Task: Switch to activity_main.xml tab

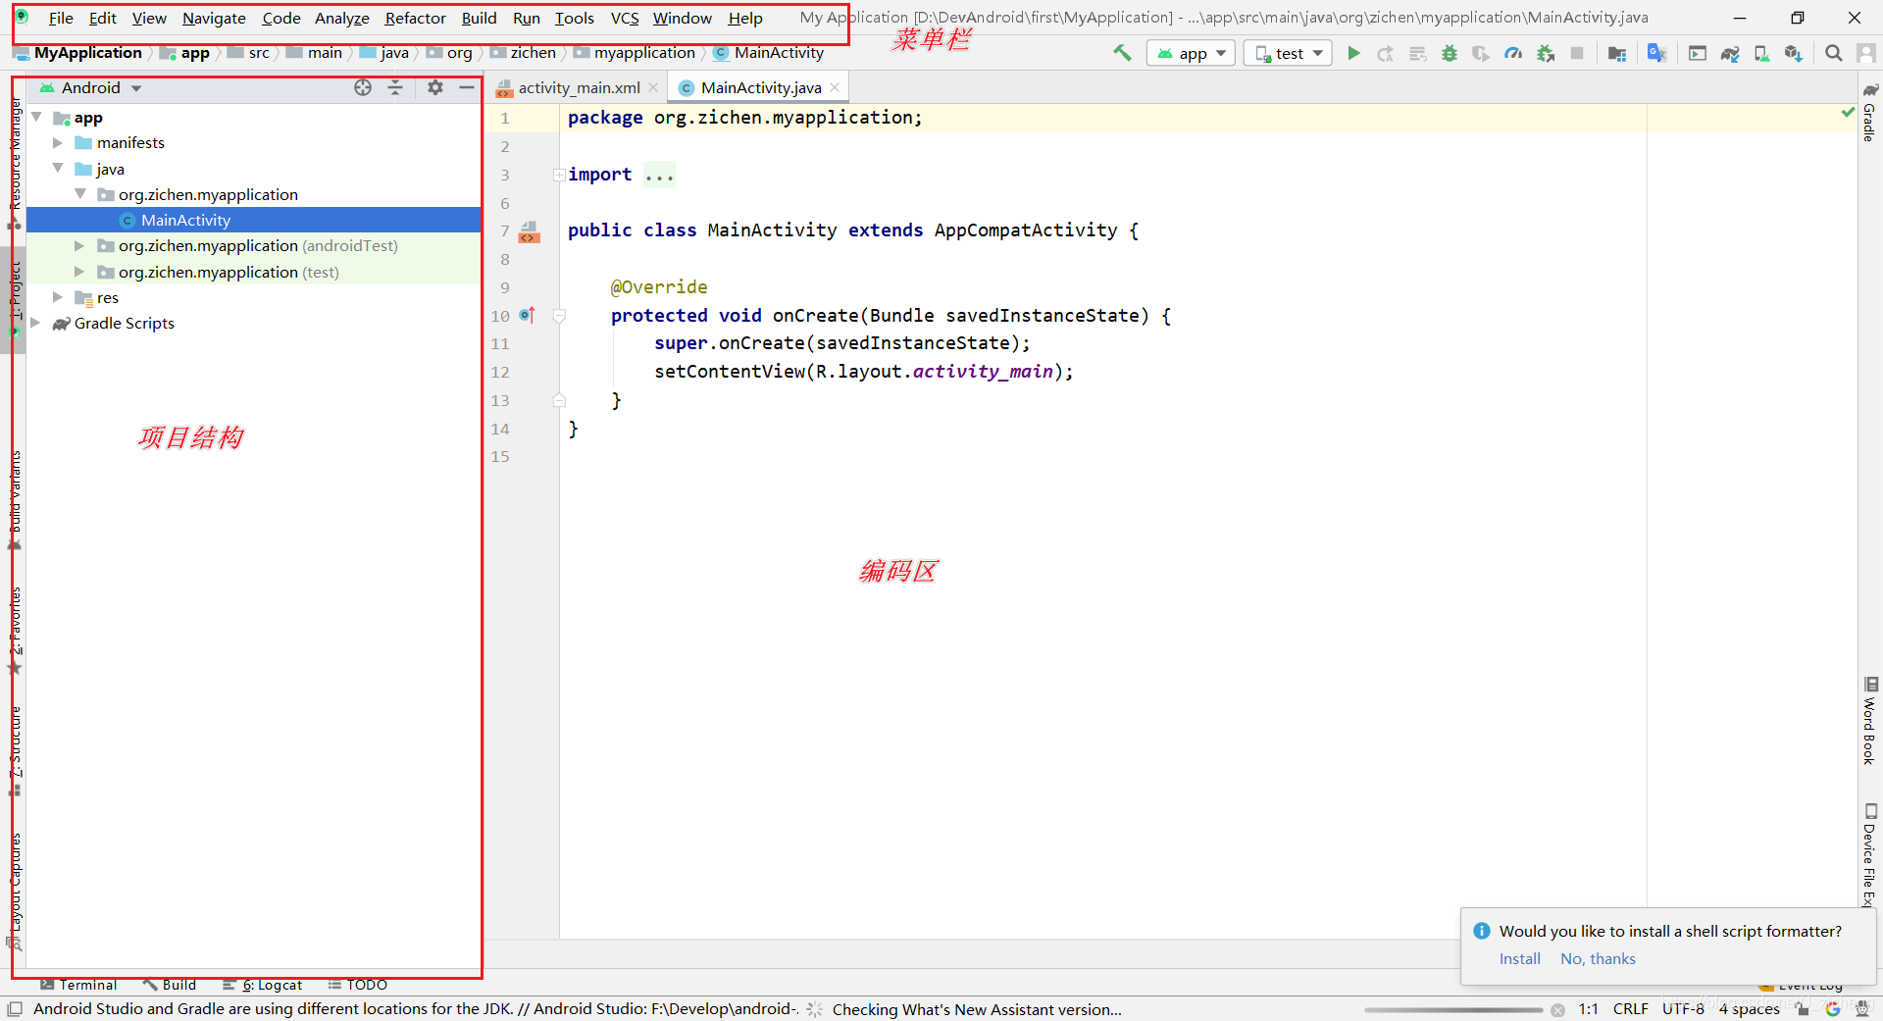Action: point(578,87)
